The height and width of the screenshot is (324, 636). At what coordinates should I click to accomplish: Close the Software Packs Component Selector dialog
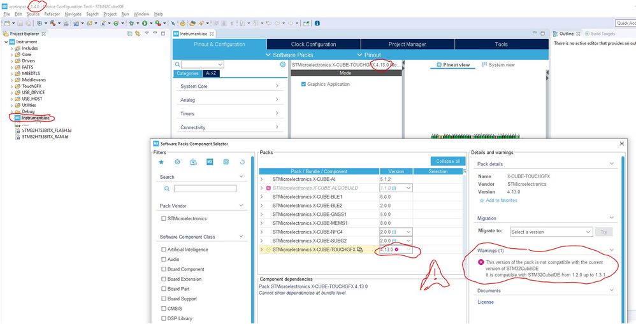point(622,144)
